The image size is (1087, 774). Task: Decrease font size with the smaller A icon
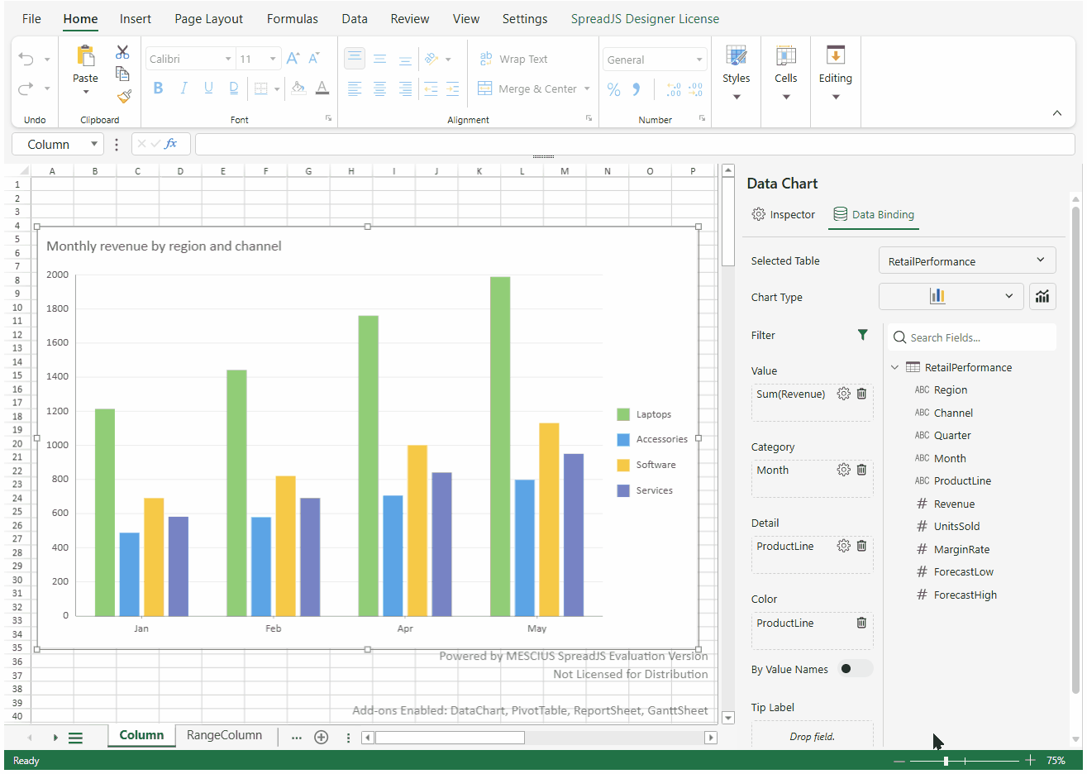[x=314, y=59]
